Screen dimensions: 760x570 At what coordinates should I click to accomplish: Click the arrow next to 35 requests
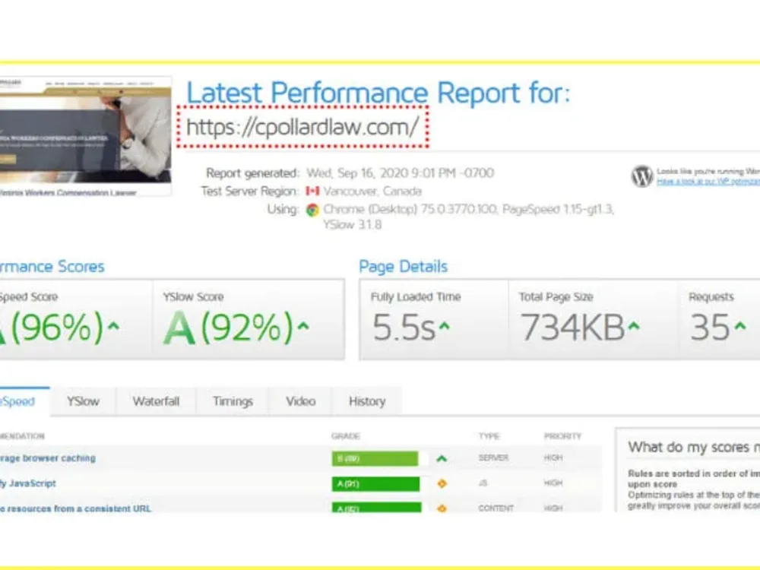739,326
